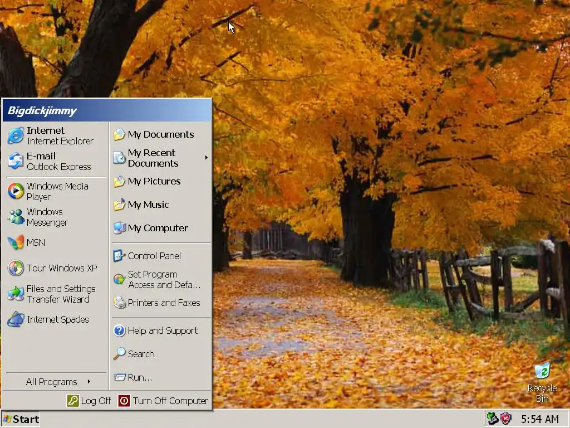
Task: Open the Control Panel icon
Action: 119,256
